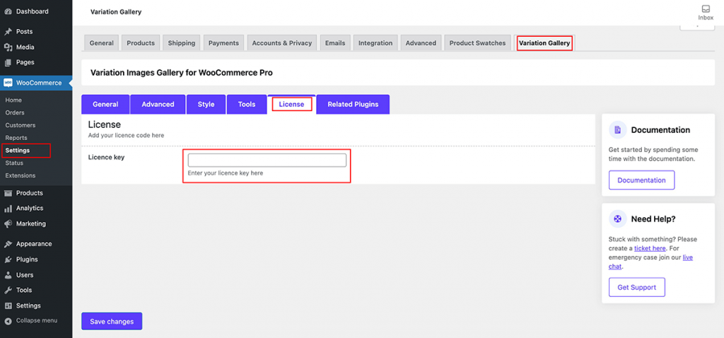Open the Products settings tab

141,43
